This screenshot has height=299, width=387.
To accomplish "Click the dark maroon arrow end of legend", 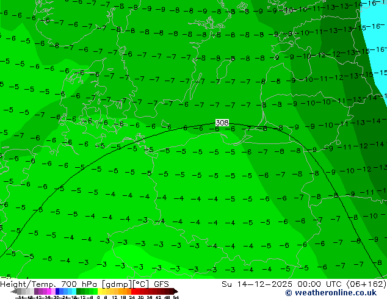I will 176,292.
